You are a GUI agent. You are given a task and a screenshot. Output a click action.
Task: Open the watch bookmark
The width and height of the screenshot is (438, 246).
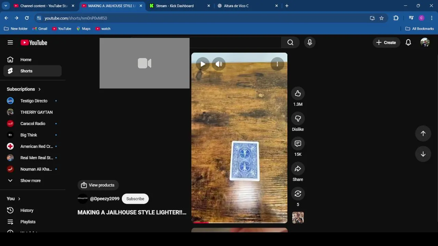pyautogui.click(x=103, y=29)
